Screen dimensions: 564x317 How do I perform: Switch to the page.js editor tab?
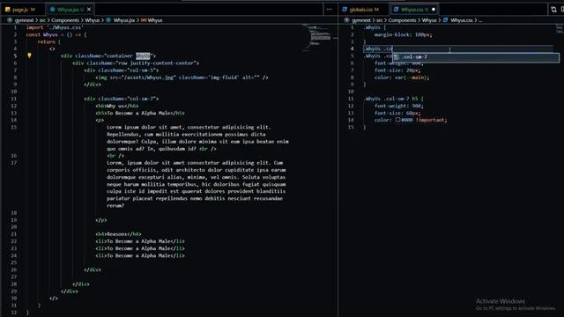23,10
